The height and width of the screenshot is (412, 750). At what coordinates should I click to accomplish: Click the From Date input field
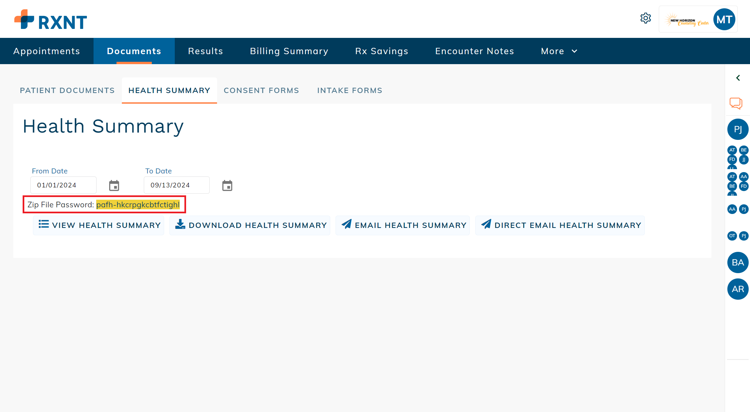click(x=63, y=185)
